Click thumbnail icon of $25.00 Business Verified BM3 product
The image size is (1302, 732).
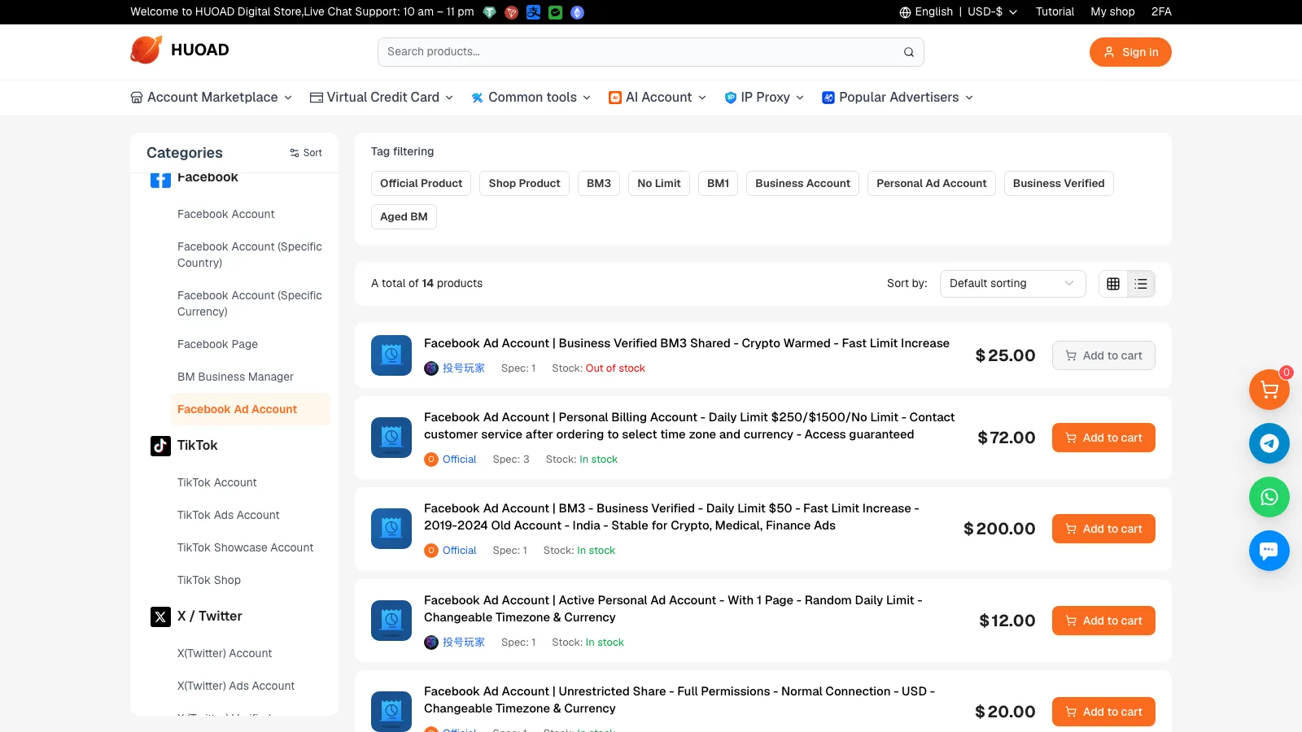point(391,355)
